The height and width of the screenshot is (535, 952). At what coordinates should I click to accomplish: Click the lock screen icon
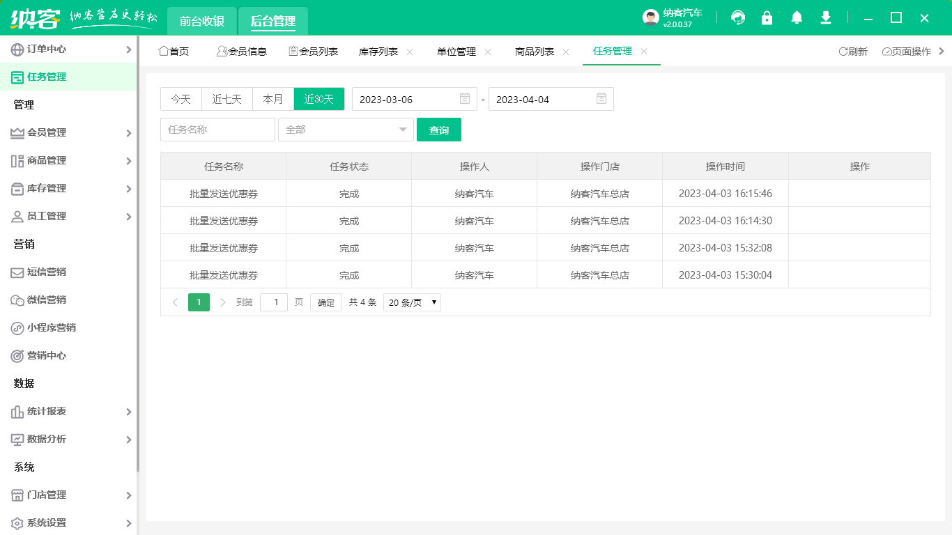tap(767, 17)
